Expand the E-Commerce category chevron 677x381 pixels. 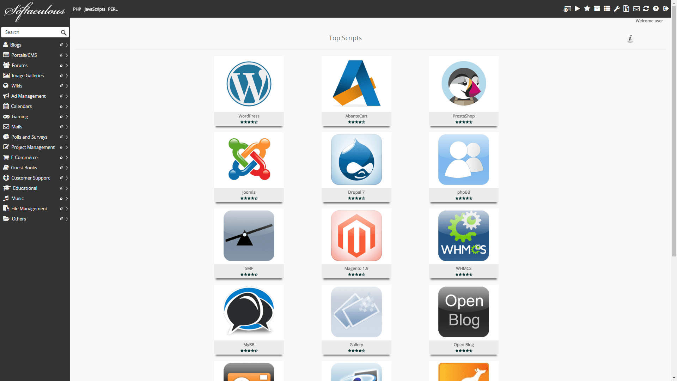pos(67,158)
